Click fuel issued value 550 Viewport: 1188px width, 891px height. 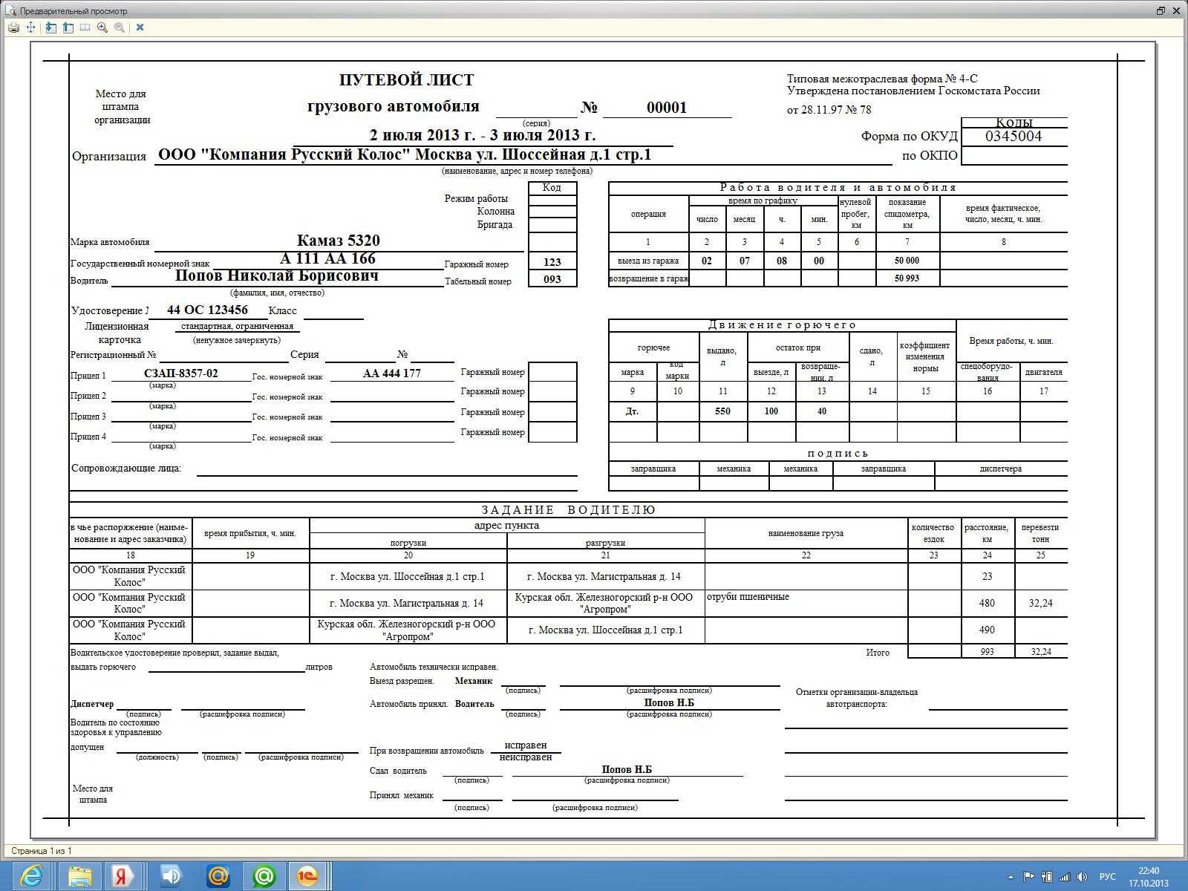(x=722, y=411)
